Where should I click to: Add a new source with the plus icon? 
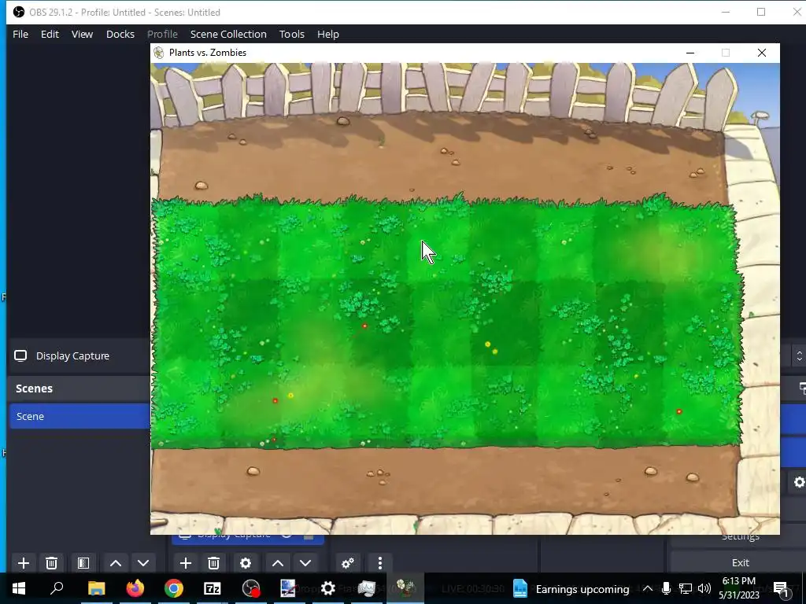[186, 563]
